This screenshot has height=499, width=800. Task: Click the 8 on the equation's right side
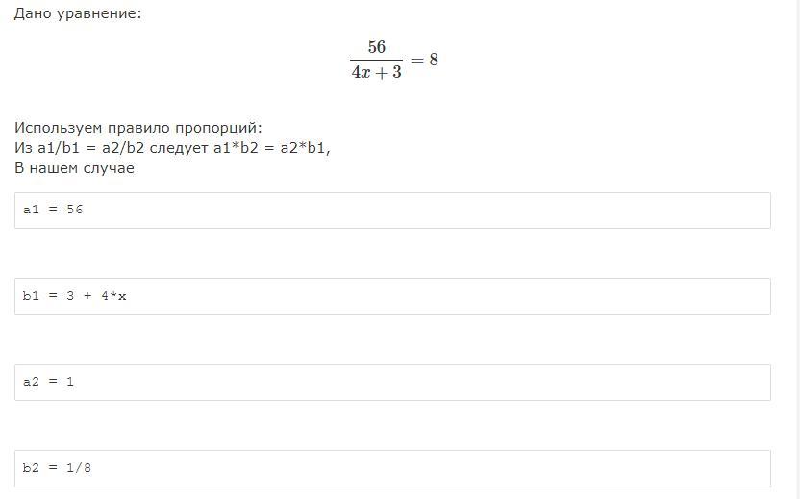tap(434, 60)
